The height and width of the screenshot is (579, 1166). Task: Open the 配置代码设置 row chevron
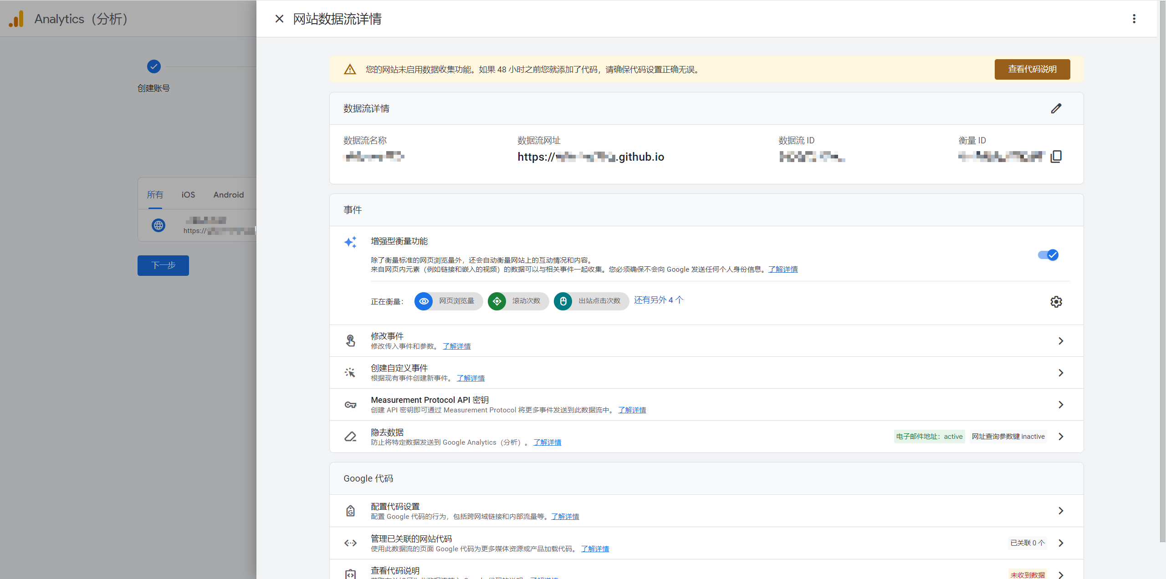click(1060, 511)
